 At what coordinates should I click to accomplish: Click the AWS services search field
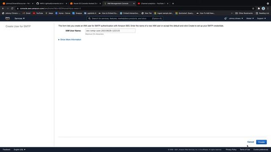[125, 19]
